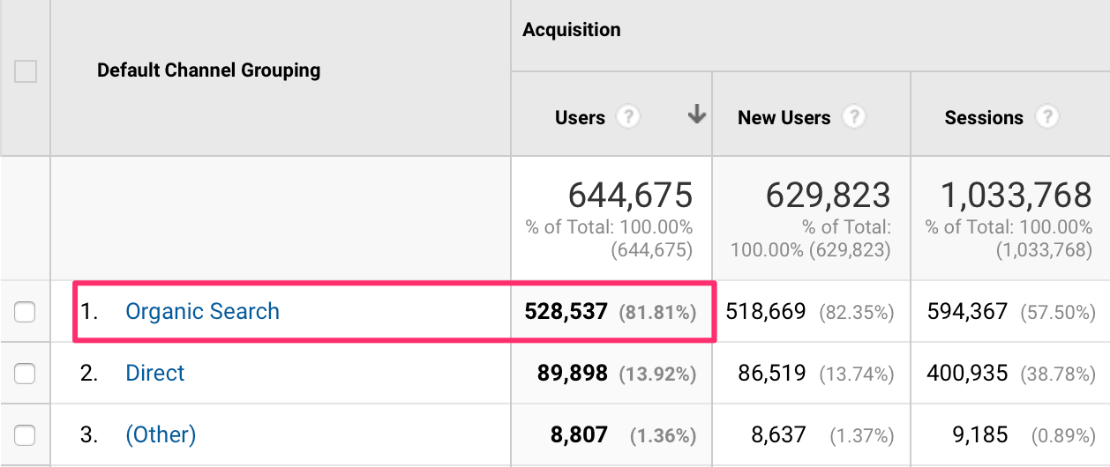Click the help icon beside New Users
This screenshot has height=467, width=1110.
tap(853, 117)
